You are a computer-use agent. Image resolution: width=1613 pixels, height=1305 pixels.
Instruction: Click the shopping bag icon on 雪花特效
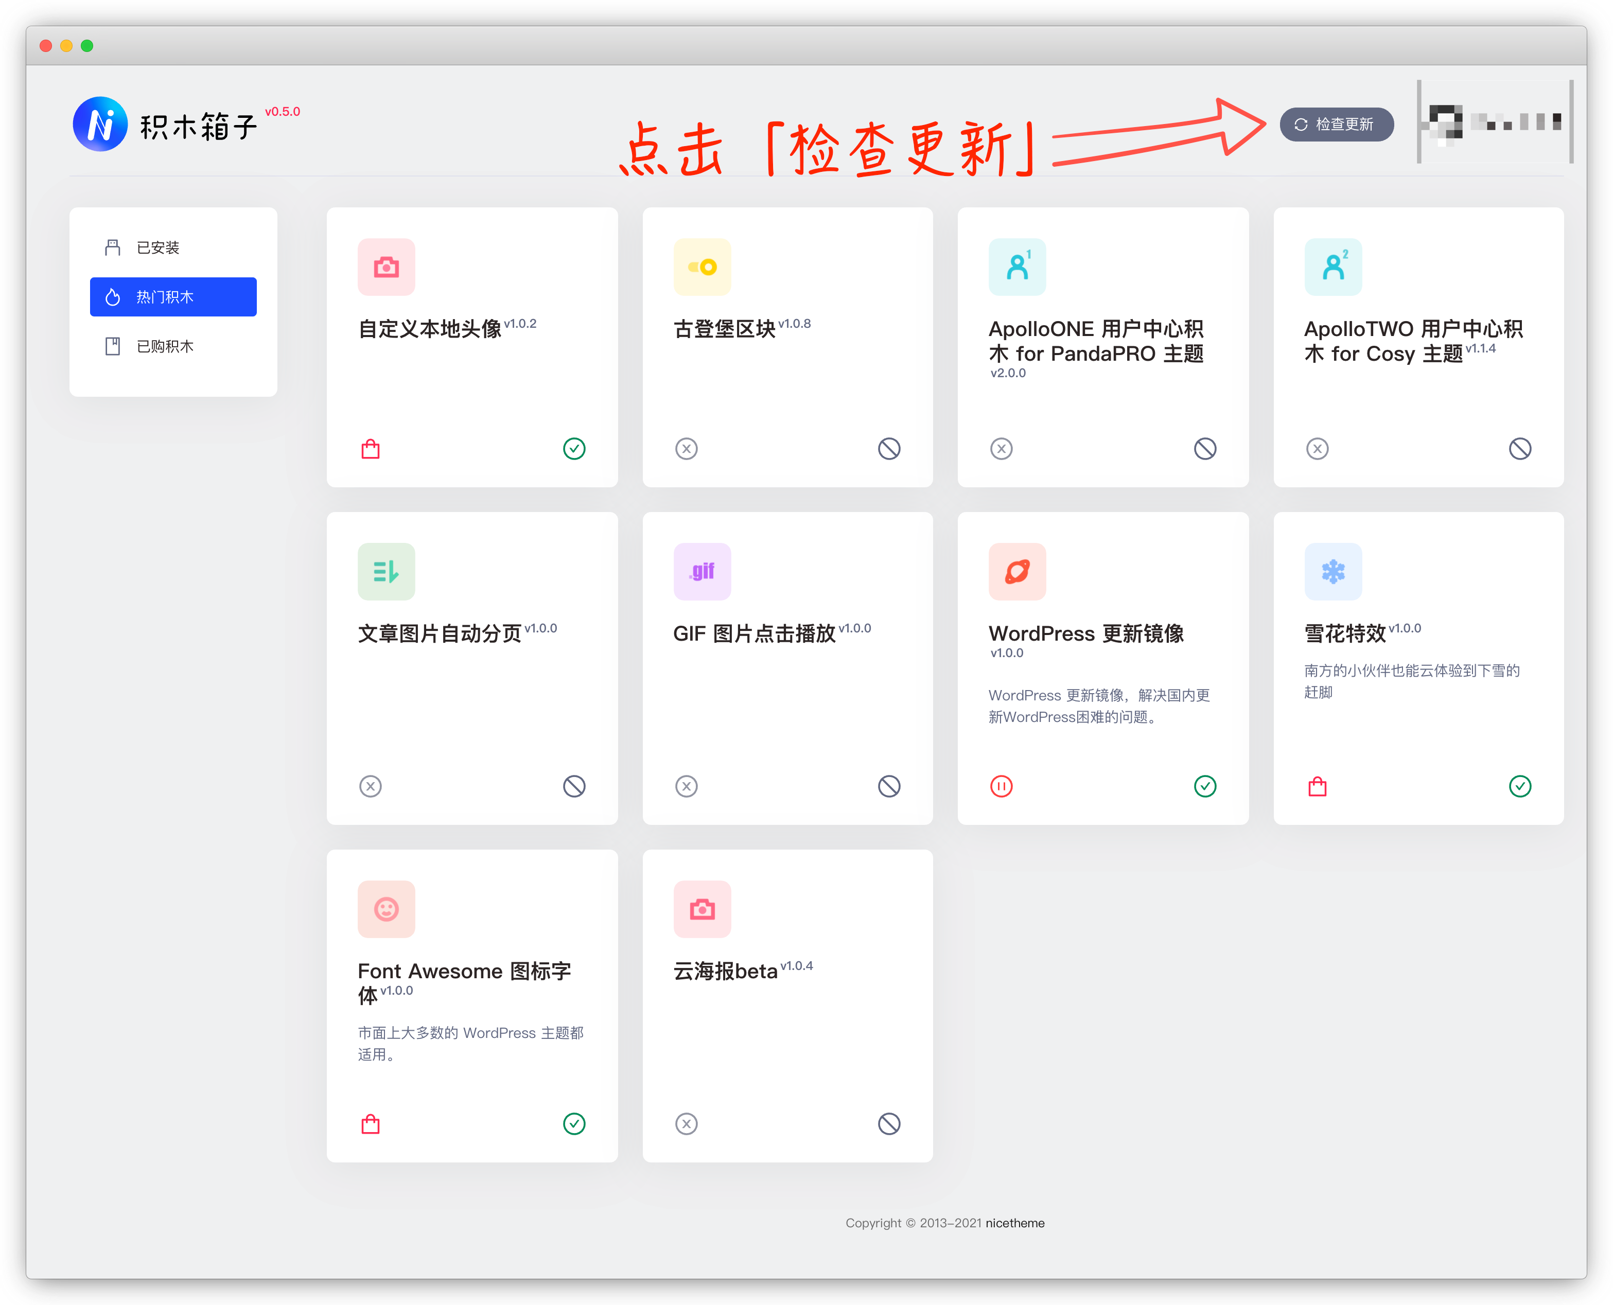[1318, 786]
